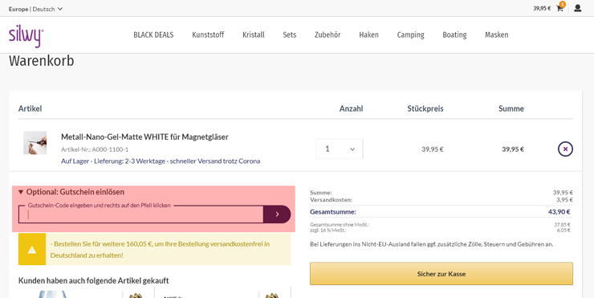The image size is (594, 298).
Task: Click cart total 39,95 € in header
Action: [542, 8]
